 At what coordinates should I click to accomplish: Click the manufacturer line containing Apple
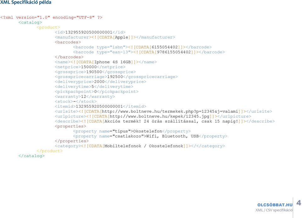tap(115, 37)
